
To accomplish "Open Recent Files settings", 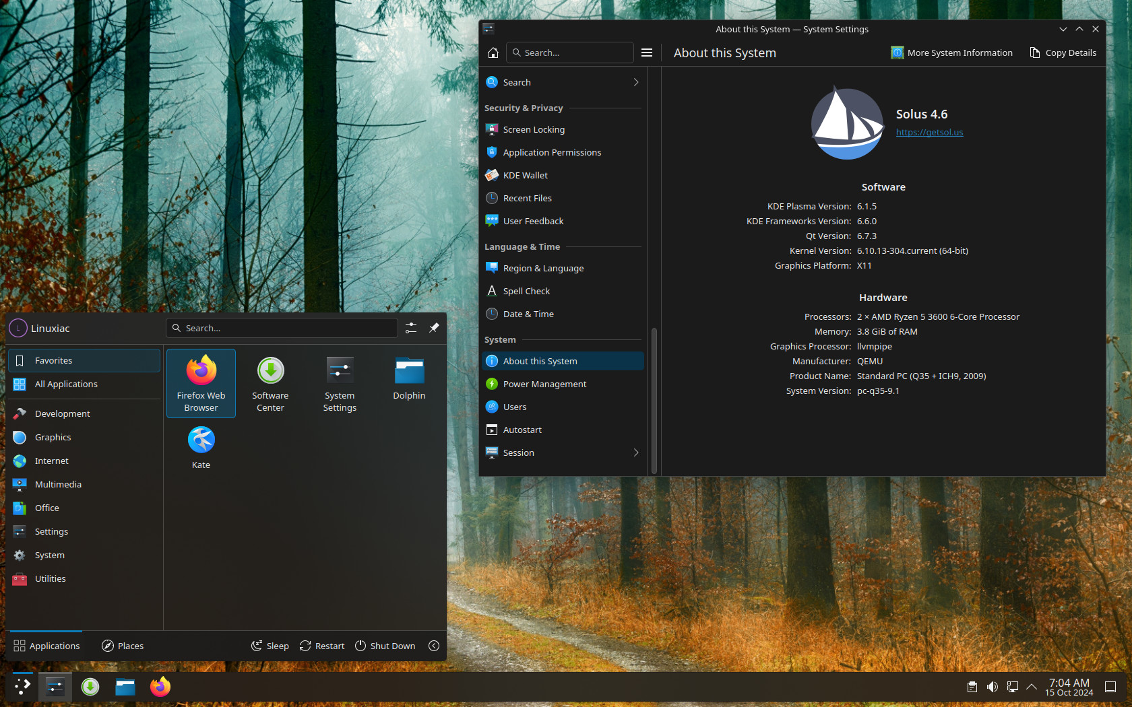I will (563, 198).
